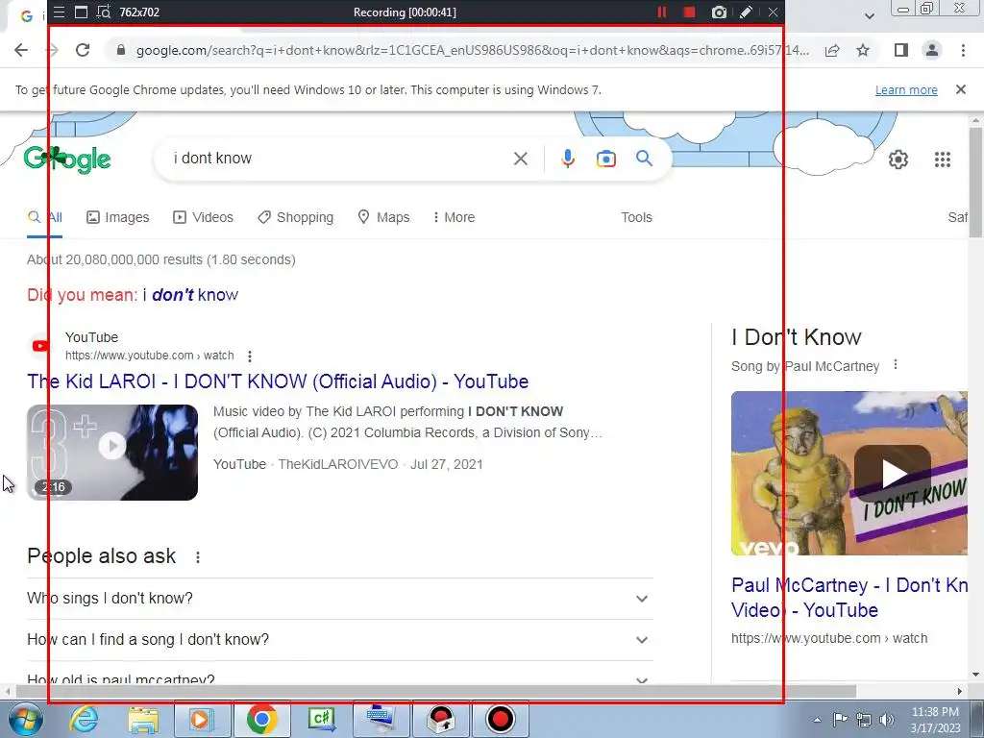The width and height of the screenshot is (984, 738).
Task: Go back to the previous page in Chrome
Action: click(21, 50)
